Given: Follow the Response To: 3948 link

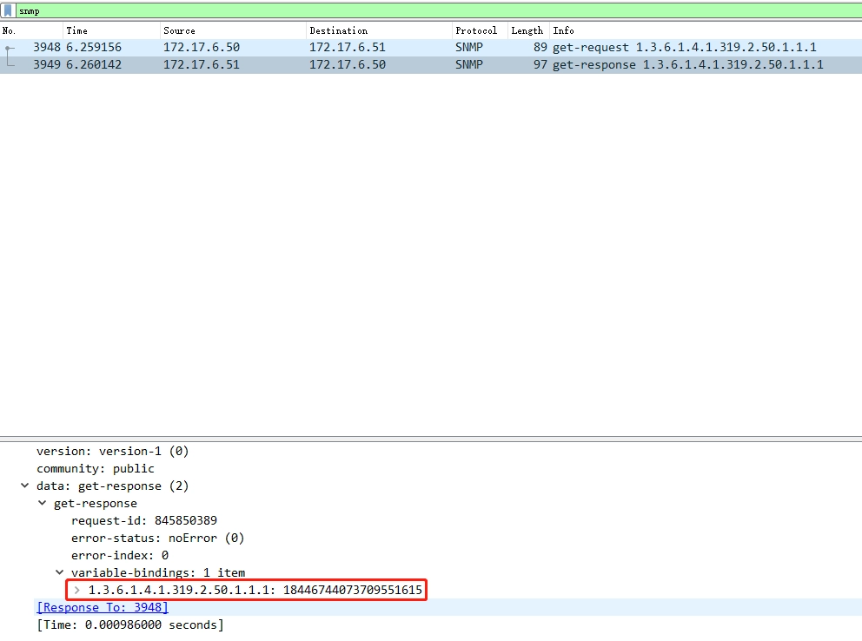Looking at the screenshot, I should [x=102, y=608].
